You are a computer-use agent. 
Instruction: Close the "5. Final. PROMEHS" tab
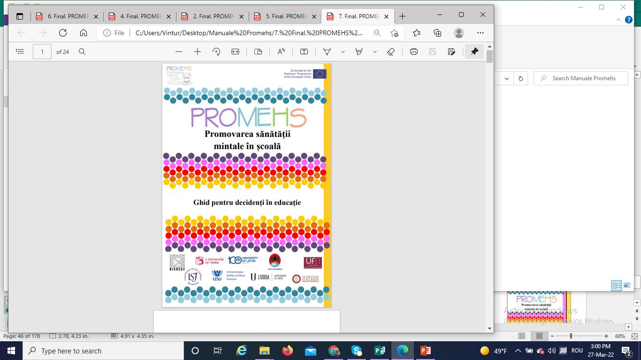314,16
